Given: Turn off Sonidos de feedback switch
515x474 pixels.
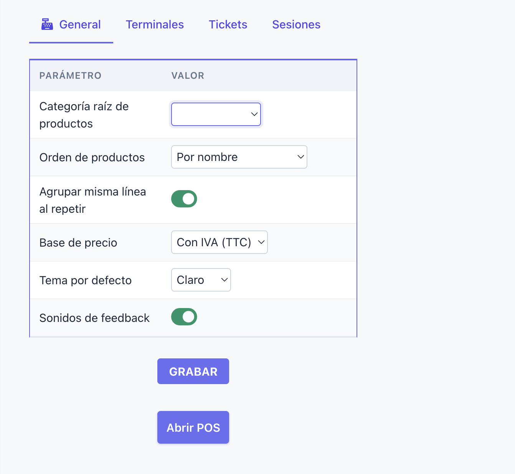Looking at the screenshot, I should (184, 317).
